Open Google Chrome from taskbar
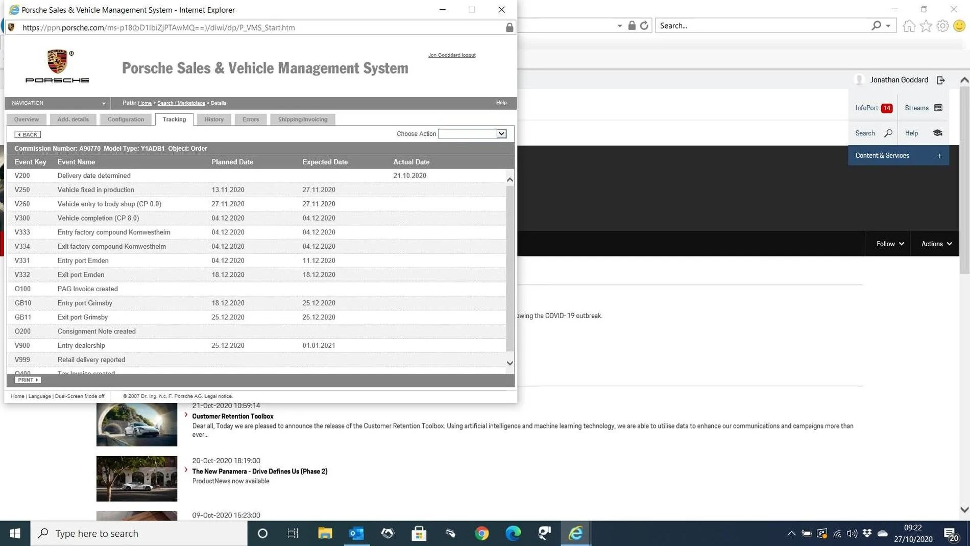 click(481, 533)
